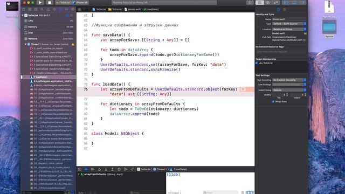Open Model.swift in jump bar
This screenshot has width=345, height=194.
pyautogui.click(x=133, y=10)
